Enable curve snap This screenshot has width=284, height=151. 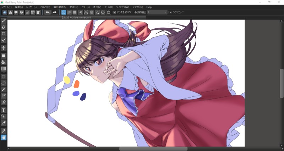pos(97,12)
